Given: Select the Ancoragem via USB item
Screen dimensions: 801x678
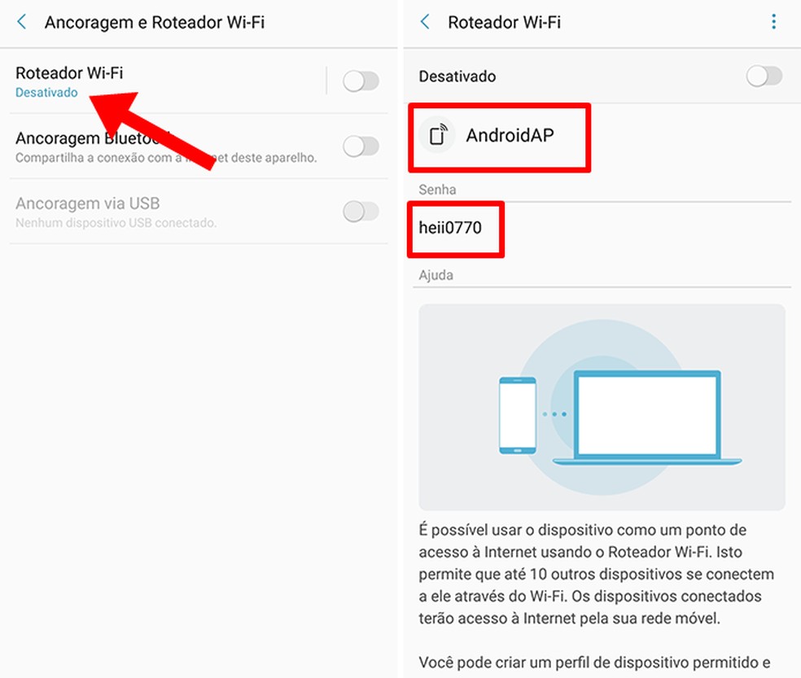Looking at the screenshot, I should 173,212.
